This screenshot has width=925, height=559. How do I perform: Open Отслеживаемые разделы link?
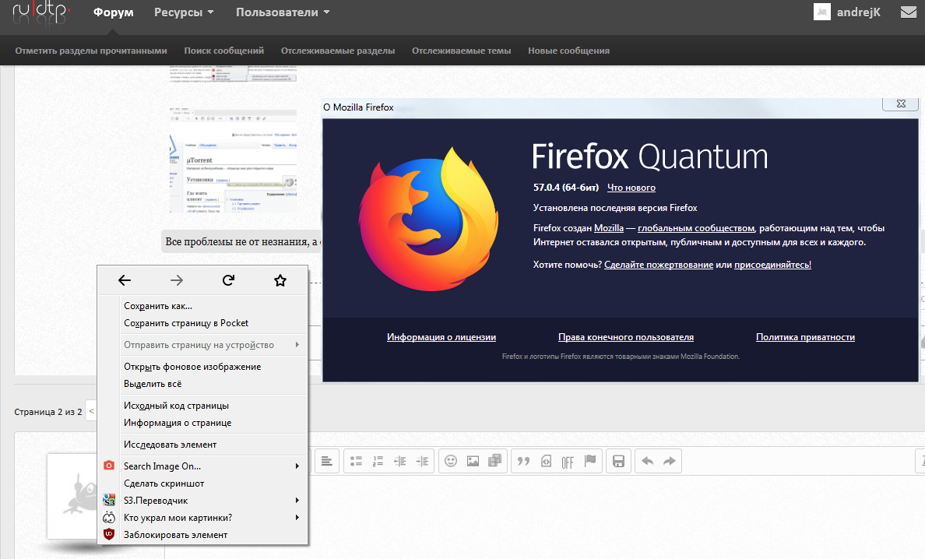(338, 51)
